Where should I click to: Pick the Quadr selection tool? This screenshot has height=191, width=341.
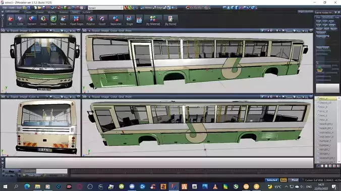(x=102, y=21)
